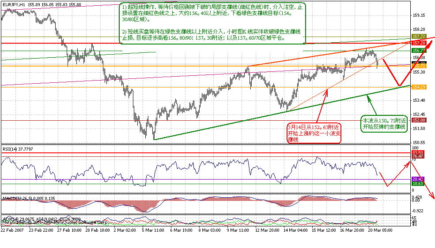
Task: Click the 153.40 price axis label
Action: pyautogui.click(x=419, y=100)
